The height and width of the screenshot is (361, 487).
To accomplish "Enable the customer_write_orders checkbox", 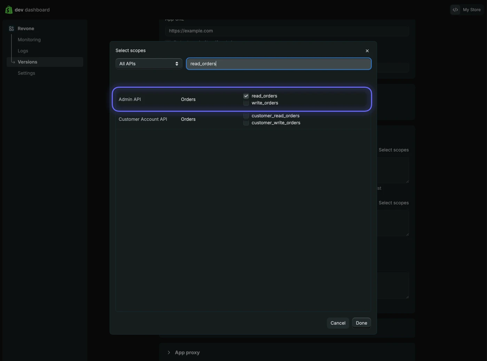I will [x=246, y=123].
